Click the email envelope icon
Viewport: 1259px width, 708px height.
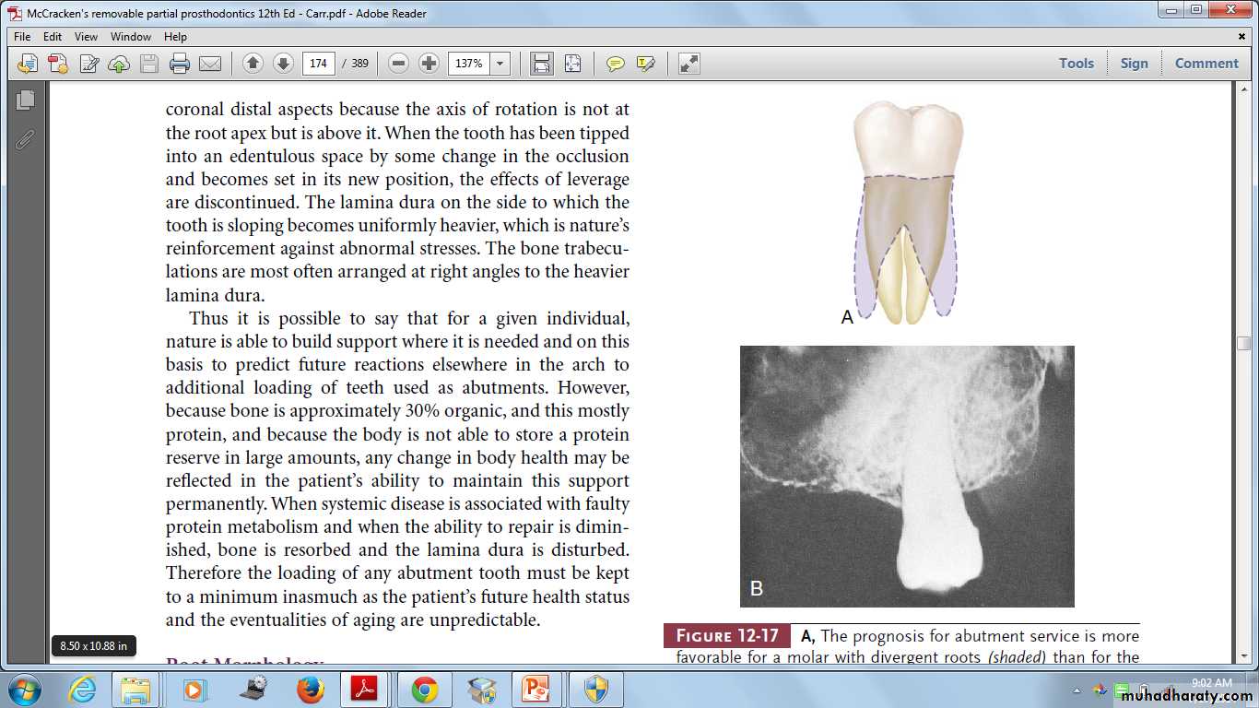[x=210, y=64]
